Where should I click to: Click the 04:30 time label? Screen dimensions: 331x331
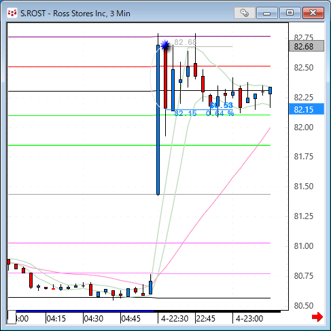94,319
